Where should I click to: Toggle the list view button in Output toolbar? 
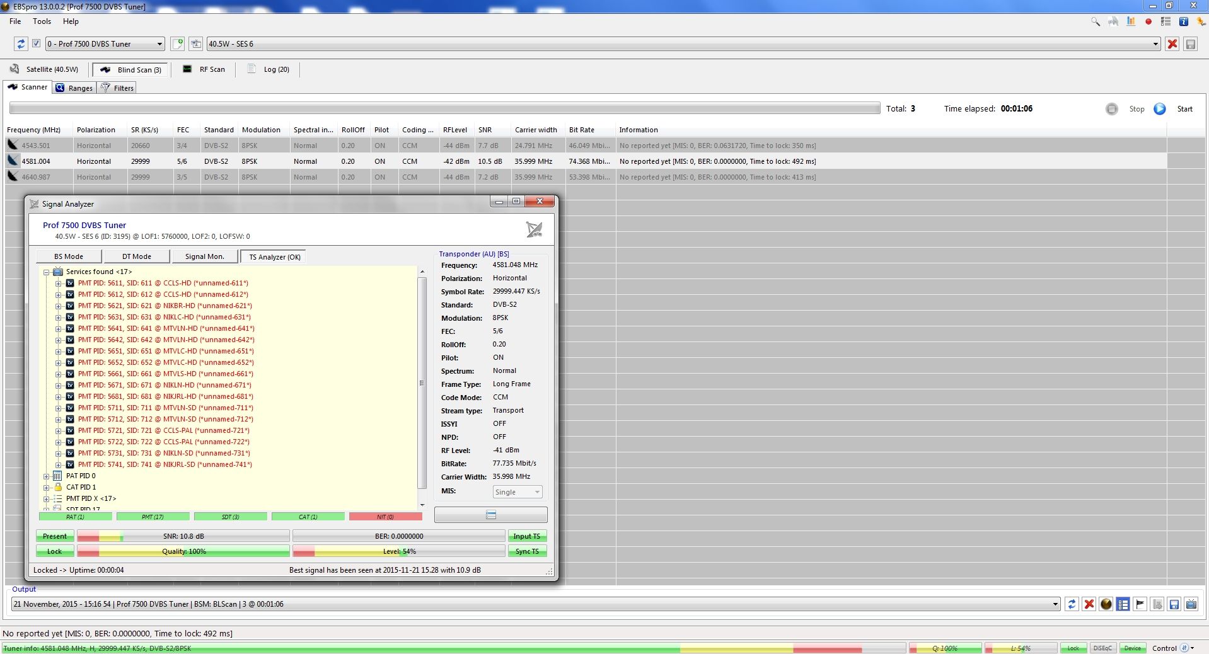1123,604
